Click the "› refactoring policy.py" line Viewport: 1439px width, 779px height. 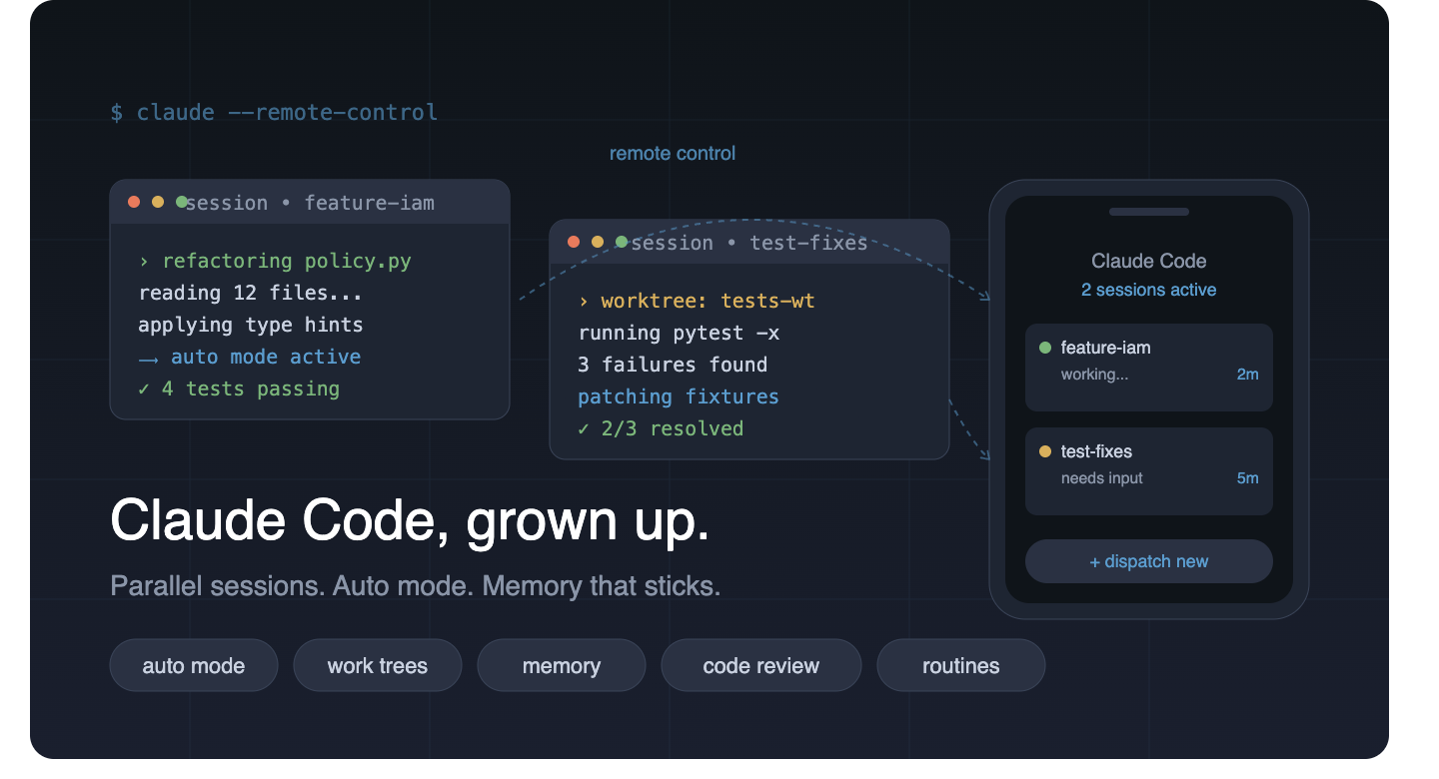click(x=275, y=261)
